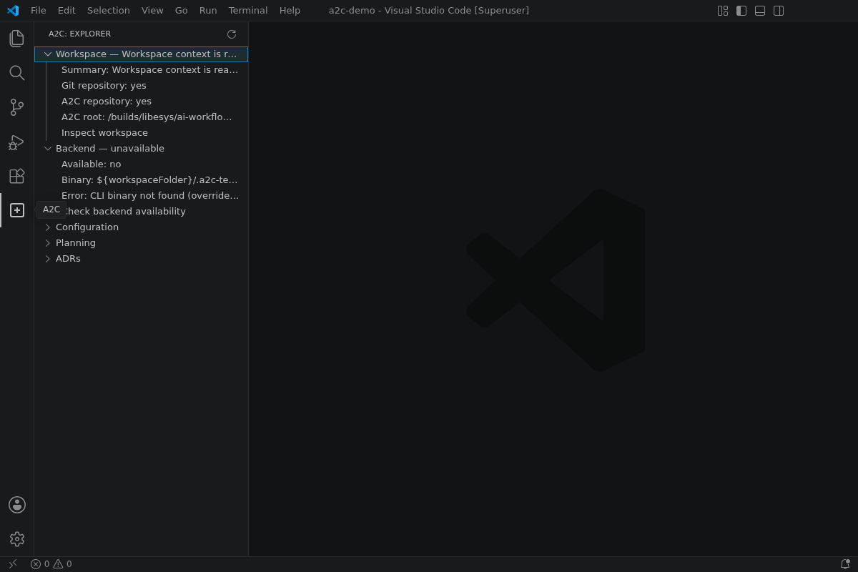Viewport: 858px width, 572px height.
Task: Click the VS Code logo icon
Action: click(x=13, y=11)
